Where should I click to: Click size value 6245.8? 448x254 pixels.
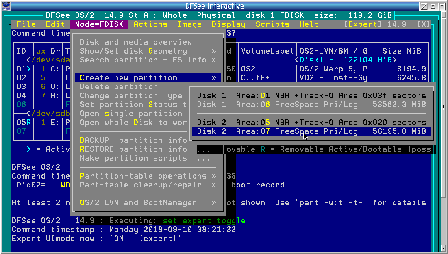pyautogui.click(x=411, y=78)
